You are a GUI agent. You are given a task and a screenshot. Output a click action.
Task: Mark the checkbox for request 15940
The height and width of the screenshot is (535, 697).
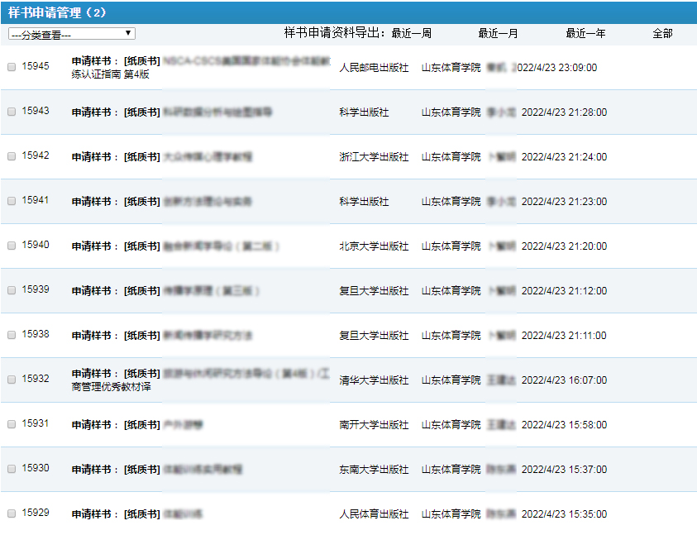(12, 246)
